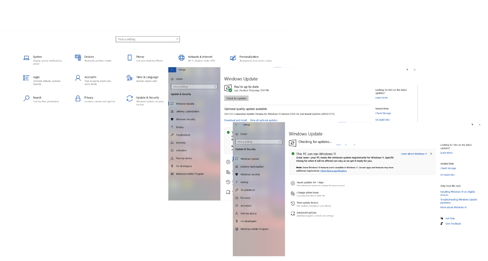Select Windows Security in the You're up to date window
Viewport: 488px width, 261px height.
point(185,119)
